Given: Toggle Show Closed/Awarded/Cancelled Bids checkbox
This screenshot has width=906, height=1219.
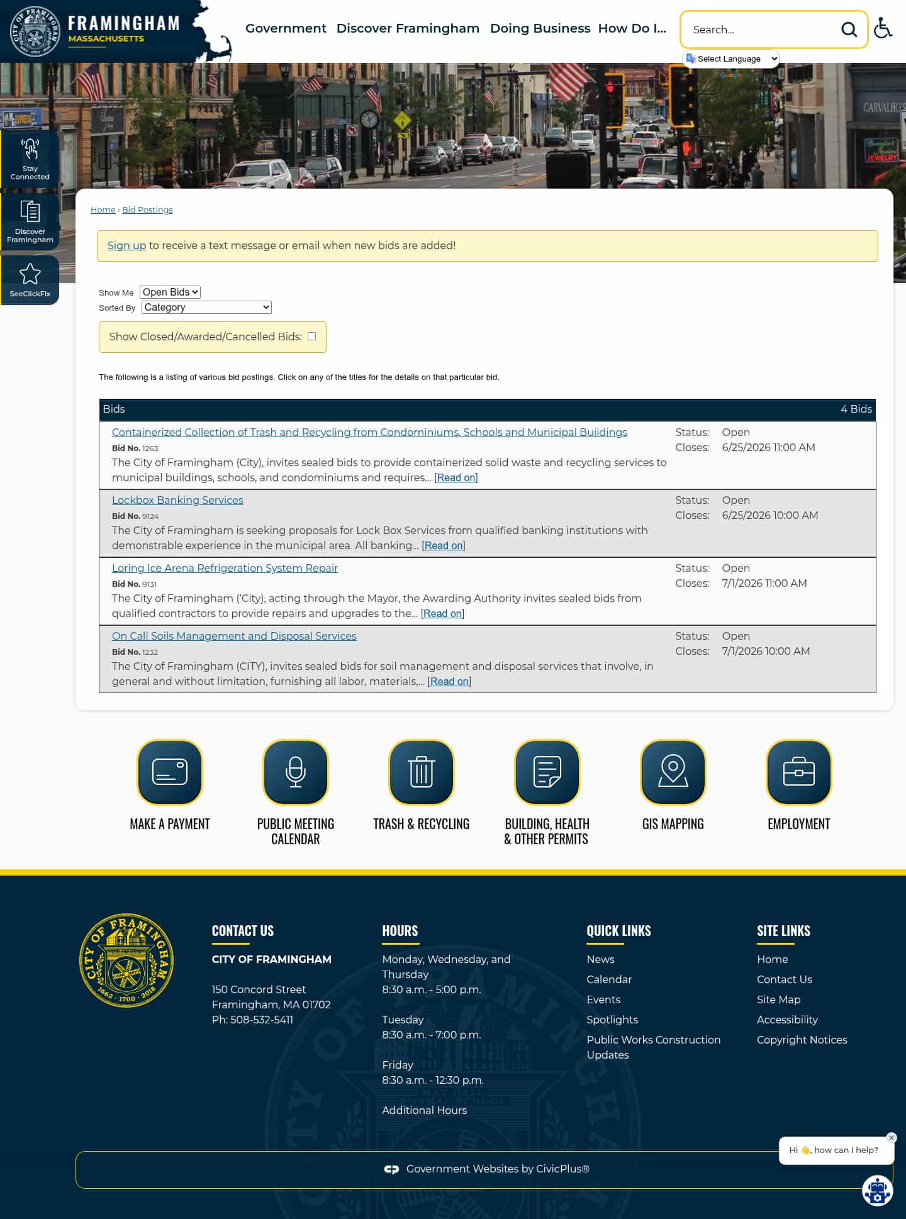Looking at the screenshot, I should coord(311,336).
